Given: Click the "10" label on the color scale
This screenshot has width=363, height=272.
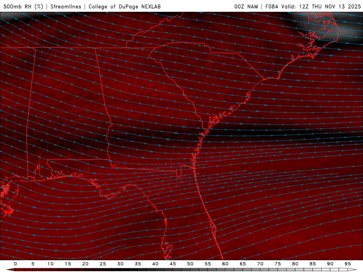Looking at the screenshot, I should click(x=50, y=264).
